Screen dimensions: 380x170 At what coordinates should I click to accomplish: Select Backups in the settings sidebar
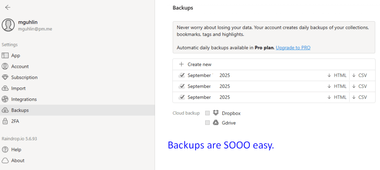(x=20, y=110)
